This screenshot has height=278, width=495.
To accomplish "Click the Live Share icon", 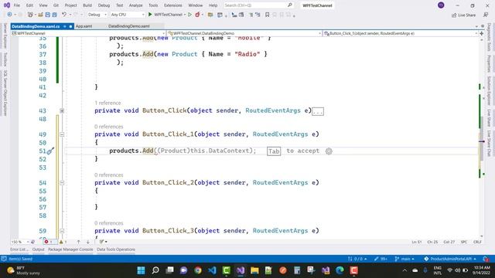I will click(x=463, y=15).
